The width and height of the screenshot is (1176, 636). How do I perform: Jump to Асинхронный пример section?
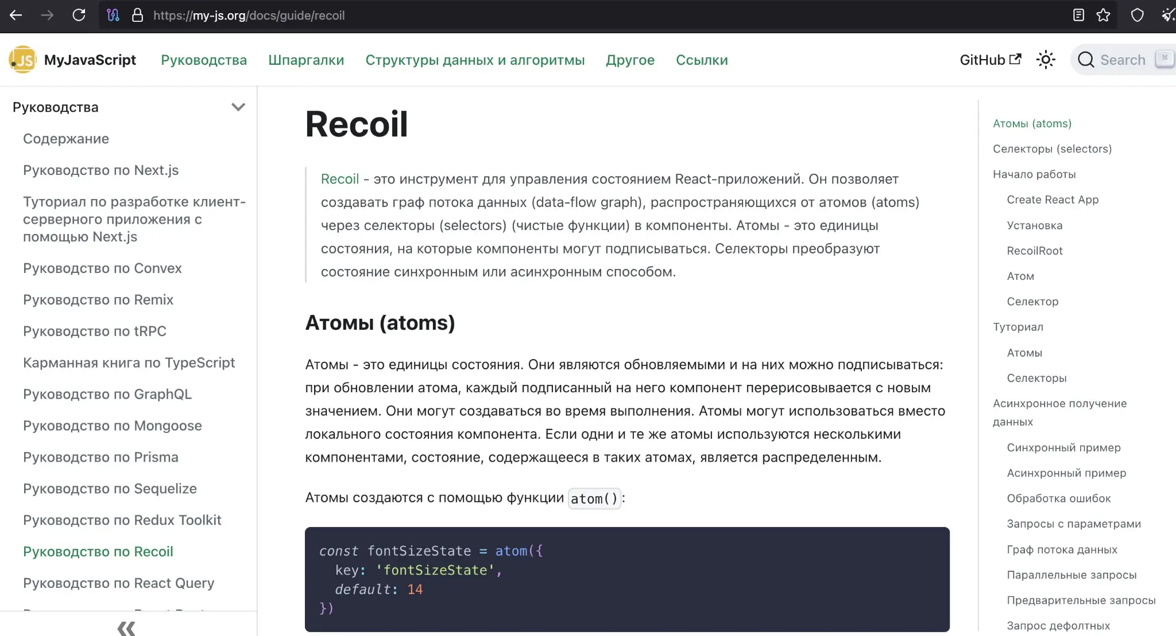(1066, 473)
